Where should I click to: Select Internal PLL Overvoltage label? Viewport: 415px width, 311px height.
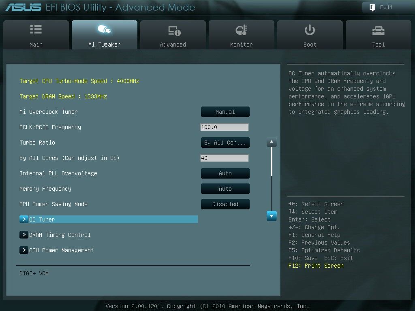click(58, 173)
